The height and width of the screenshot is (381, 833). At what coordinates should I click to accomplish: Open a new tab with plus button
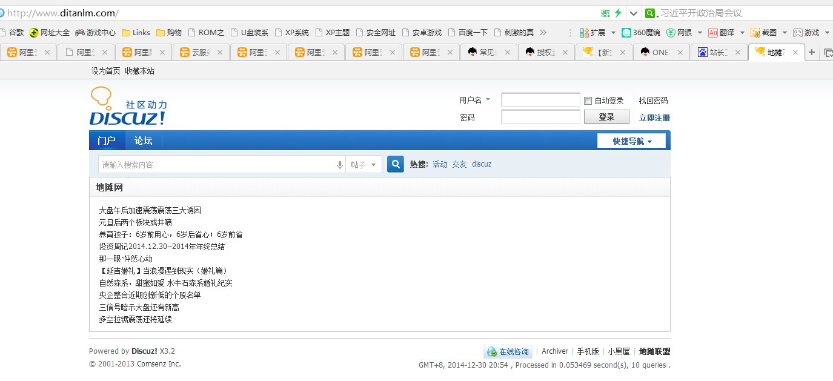click(x=812, y=52)
